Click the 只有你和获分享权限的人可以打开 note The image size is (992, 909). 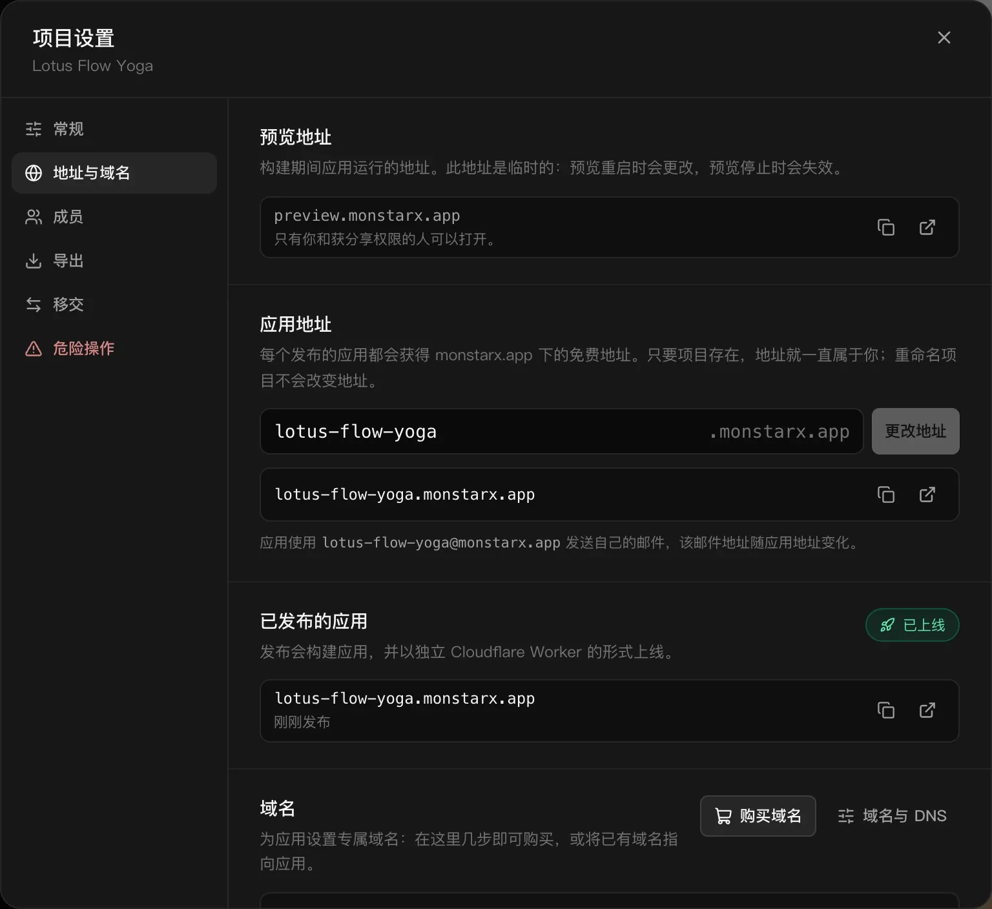(385, 239)
